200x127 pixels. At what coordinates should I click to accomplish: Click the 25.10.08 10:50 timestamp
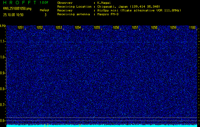point(14,15)
